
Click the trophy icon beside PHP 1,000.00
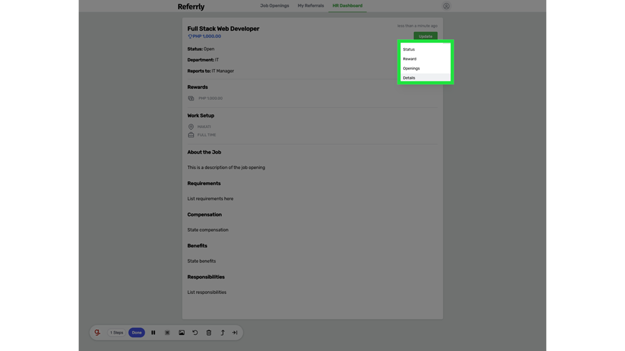(x=190, y=37)
